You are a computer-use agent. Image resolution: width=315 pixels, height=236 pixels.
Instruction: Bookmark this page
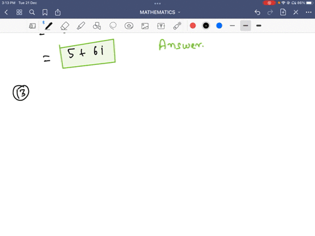click(x=45, y=12)
